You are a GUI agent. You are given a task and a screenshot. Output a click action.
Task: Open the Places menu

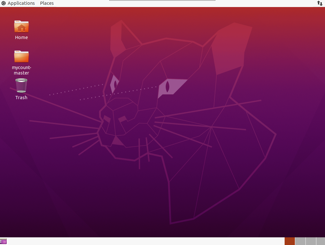47,3
